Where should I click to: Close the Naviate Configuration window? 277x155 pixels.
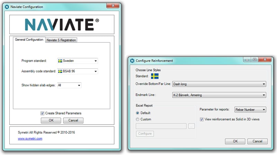113,6
